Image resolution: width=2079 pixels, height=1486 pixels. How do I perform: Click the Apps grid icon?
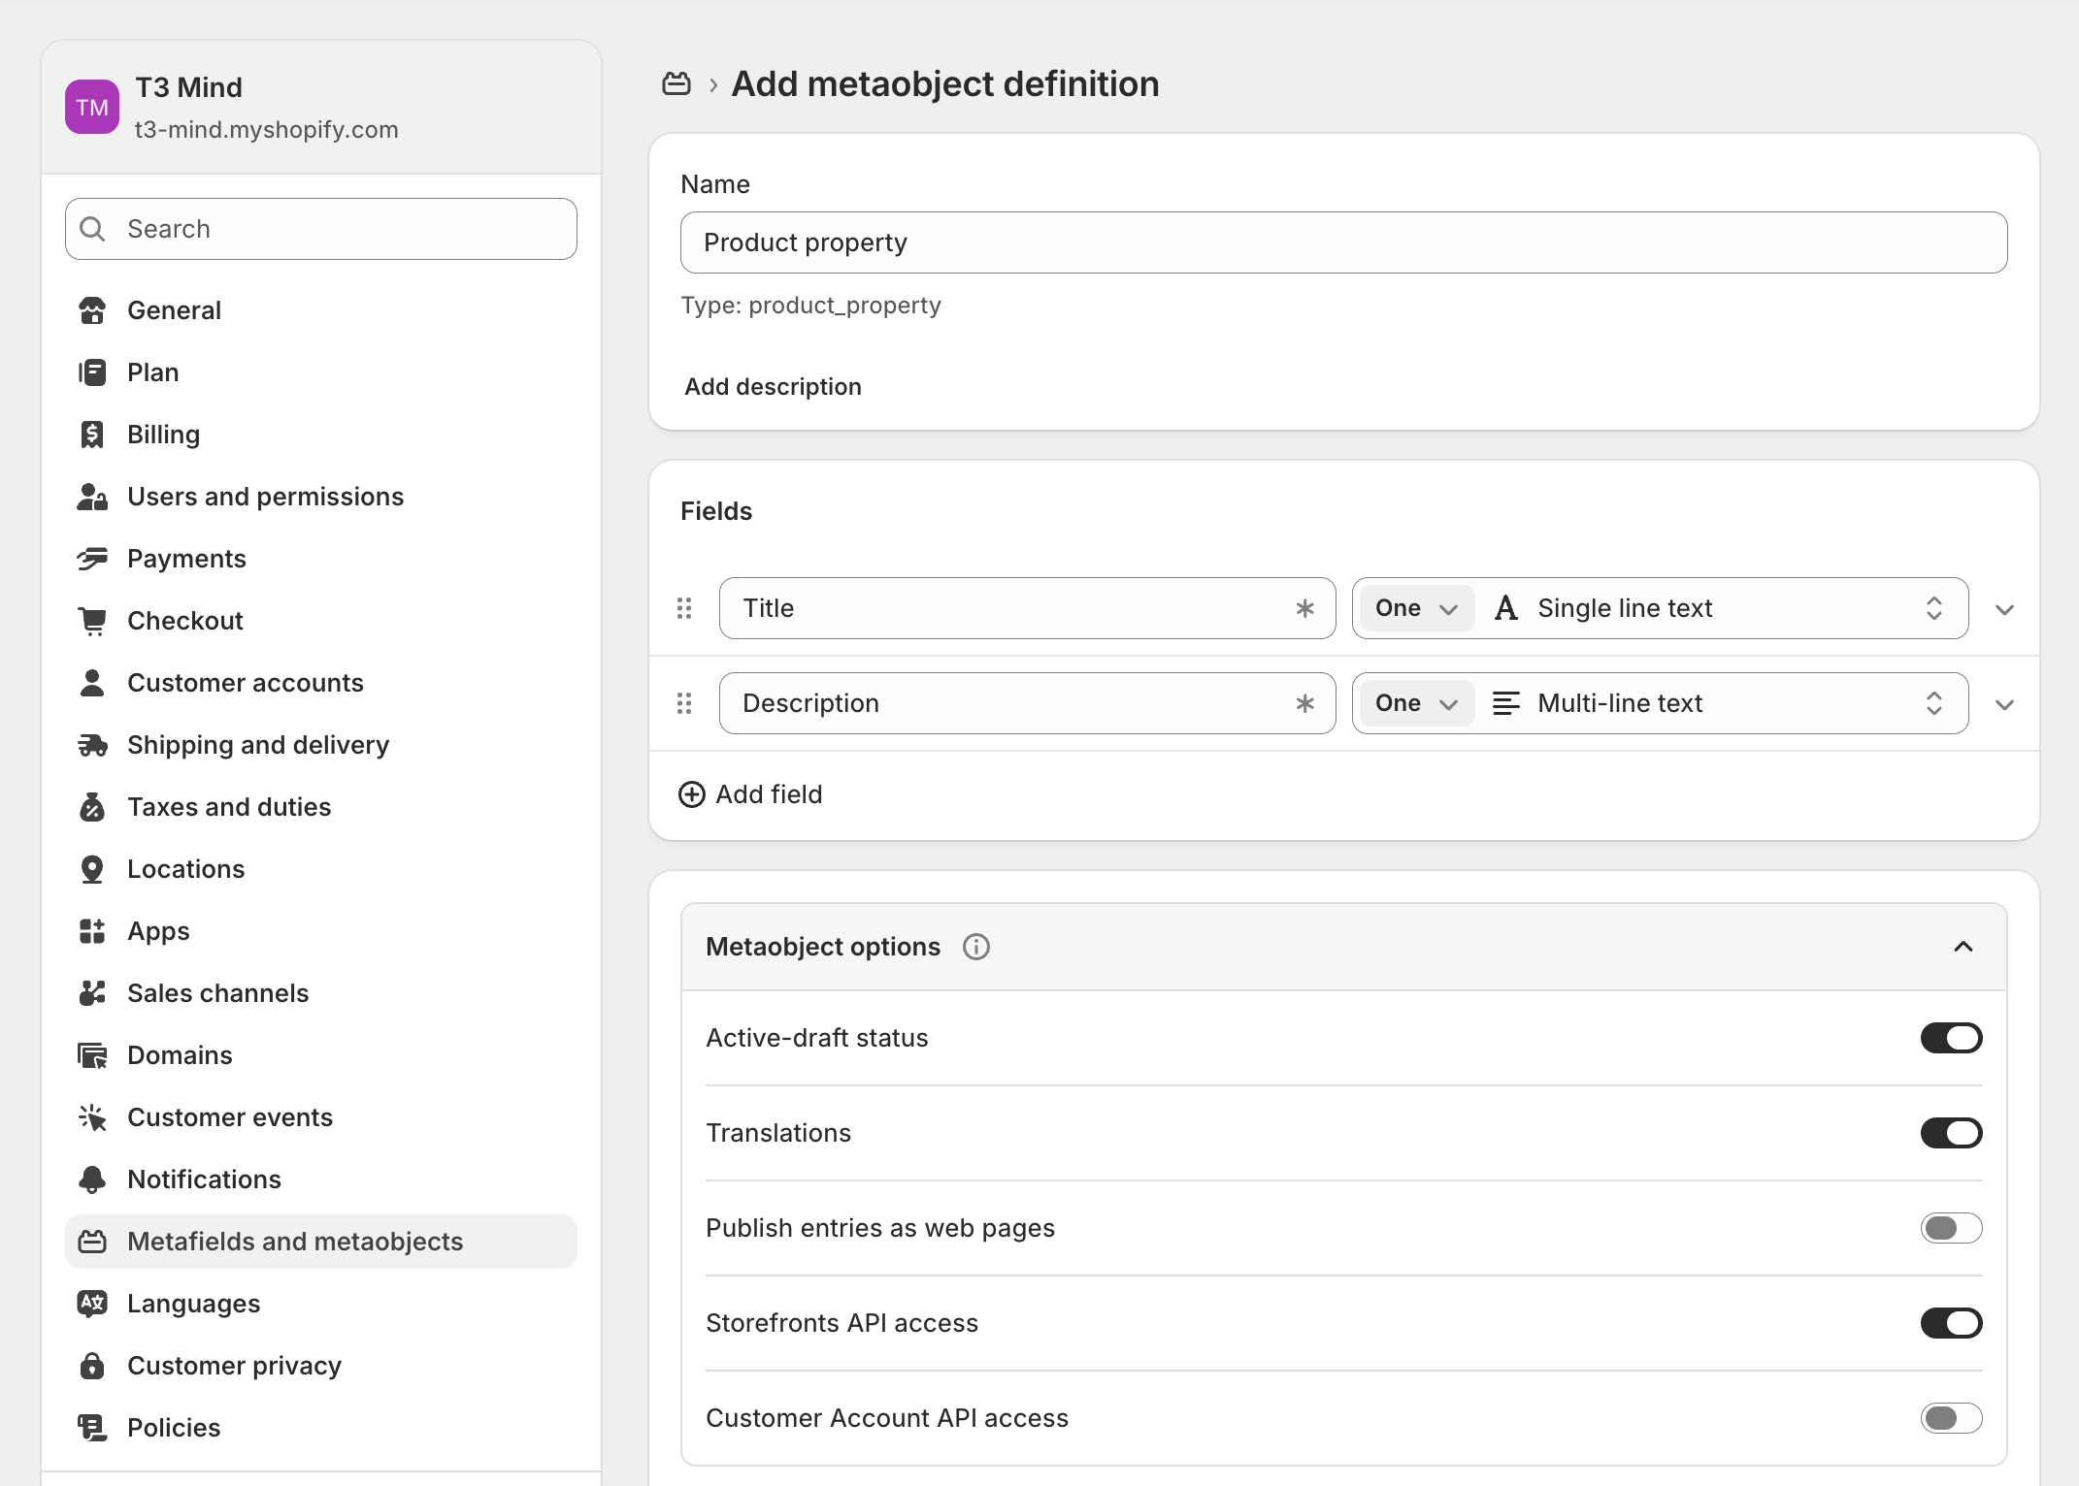[92, 931]
